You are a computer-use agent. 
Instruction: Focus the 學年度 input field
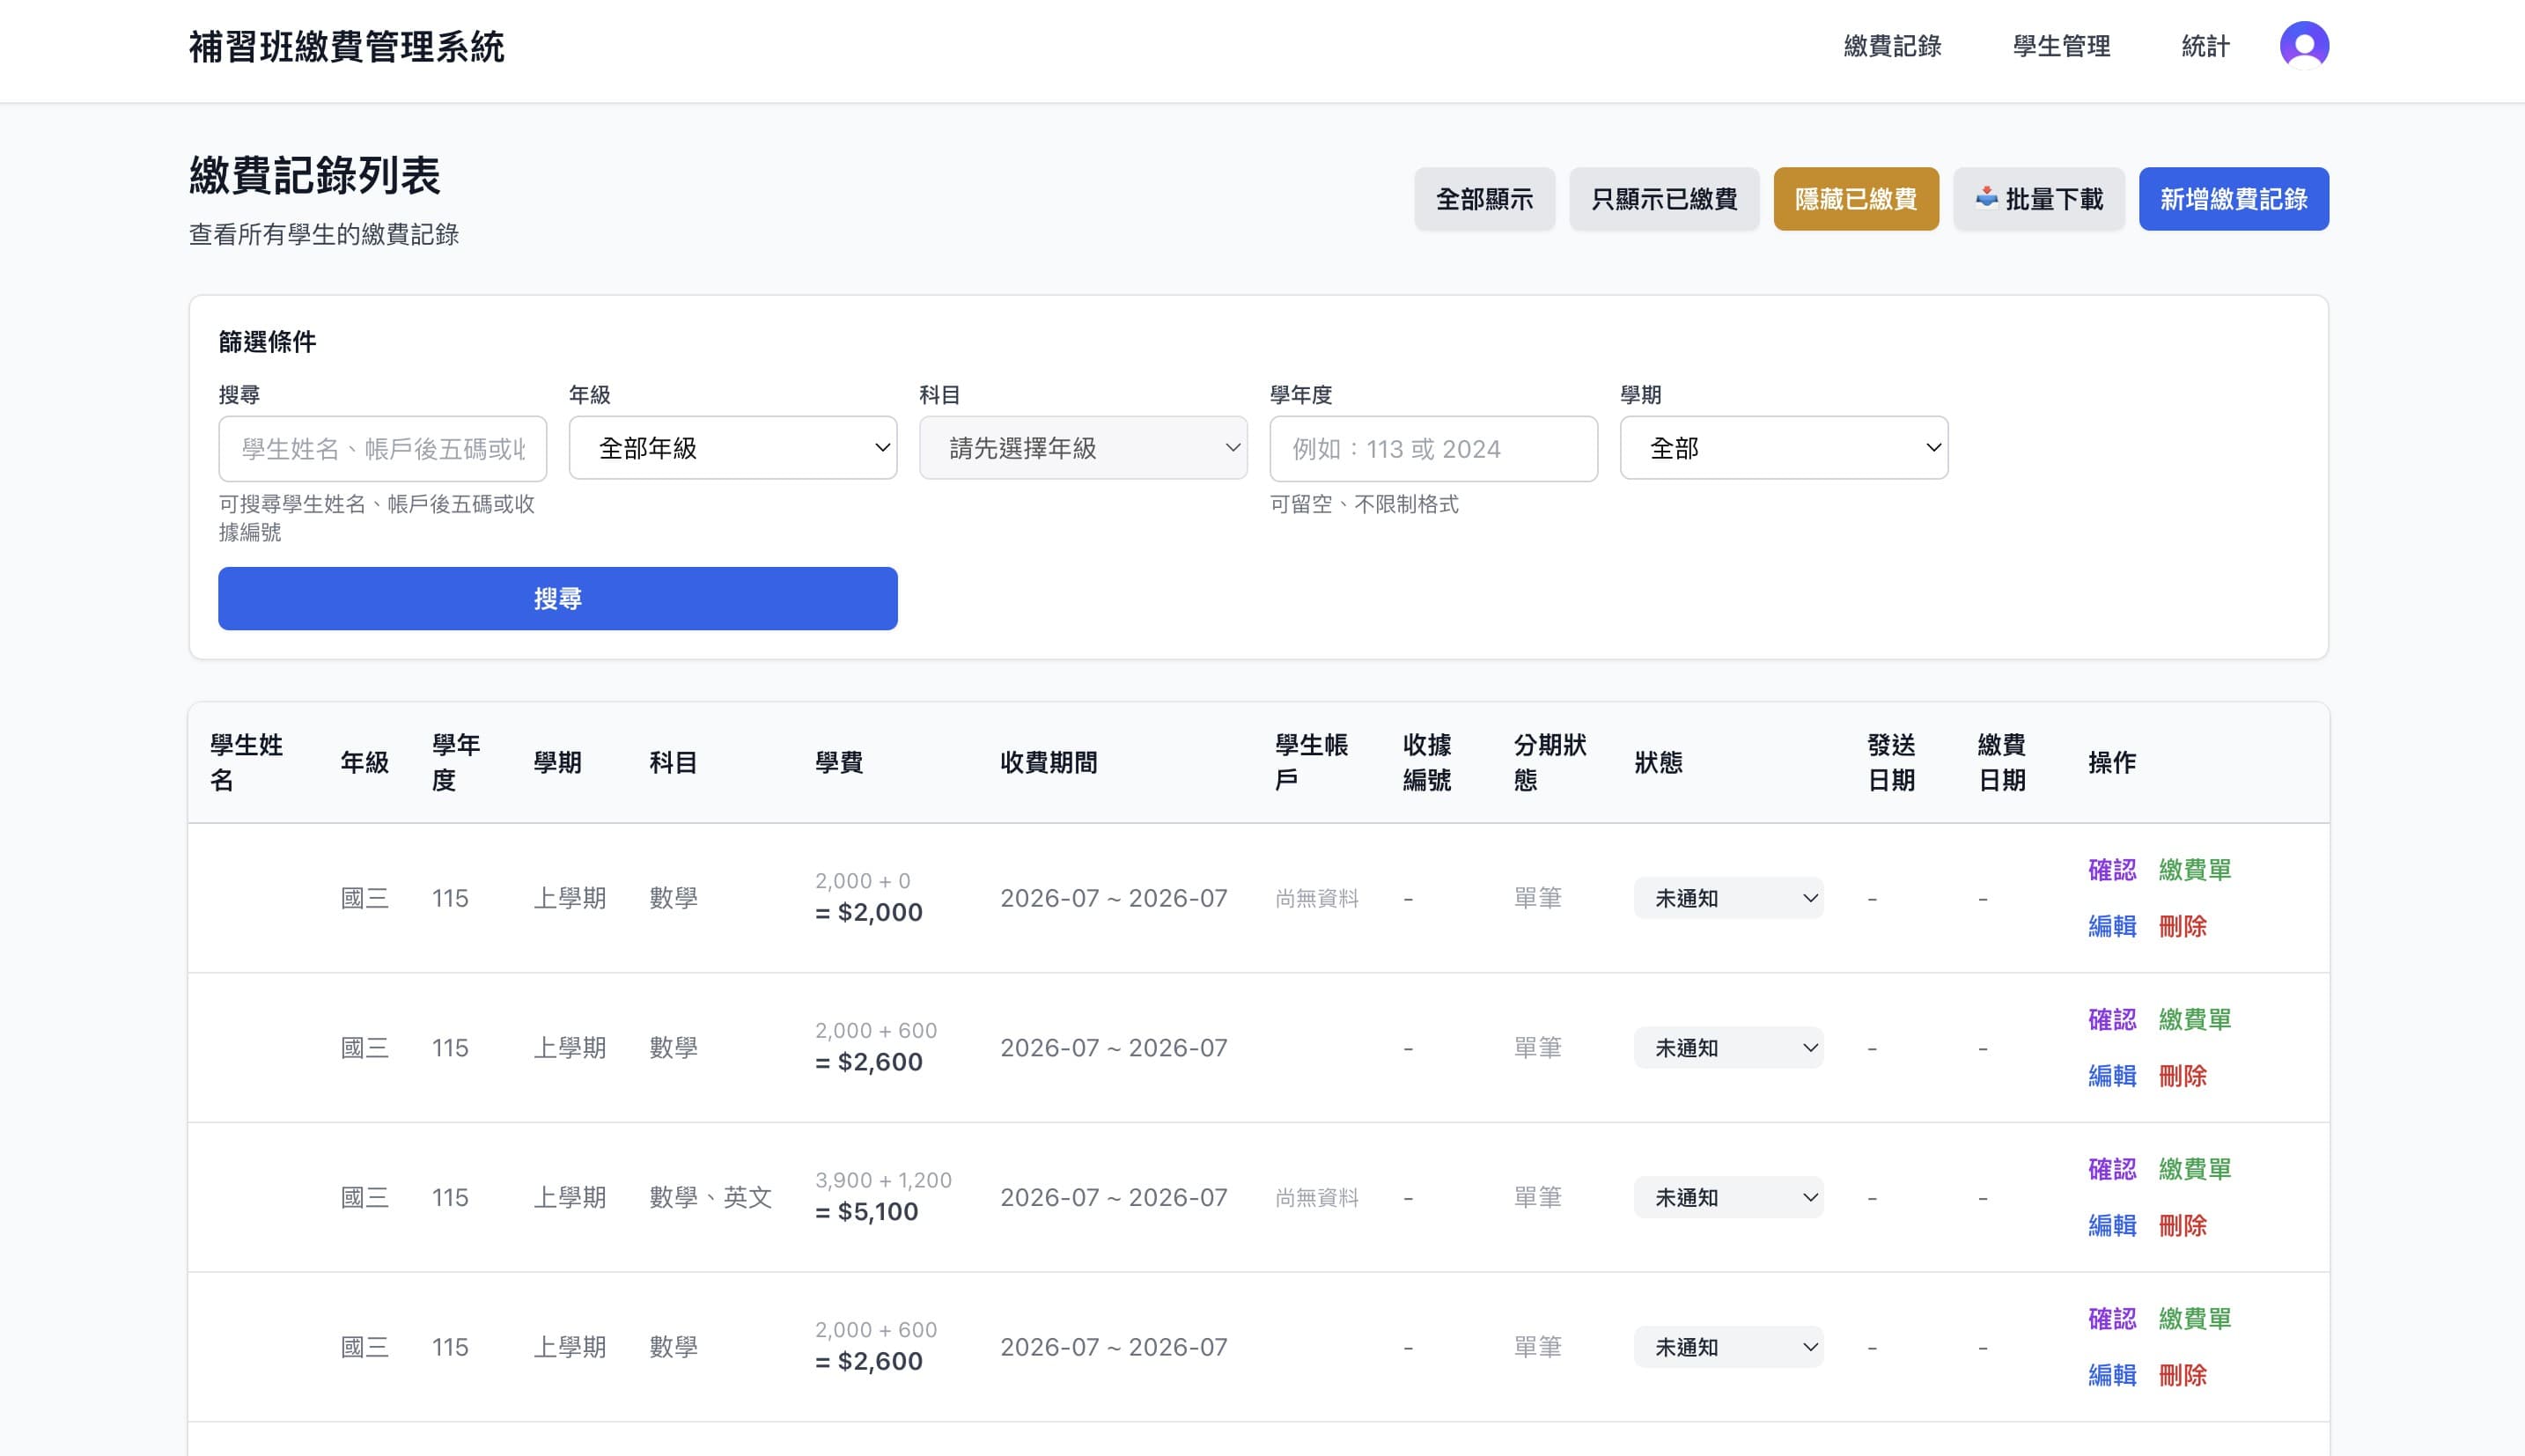[1434, 449]
